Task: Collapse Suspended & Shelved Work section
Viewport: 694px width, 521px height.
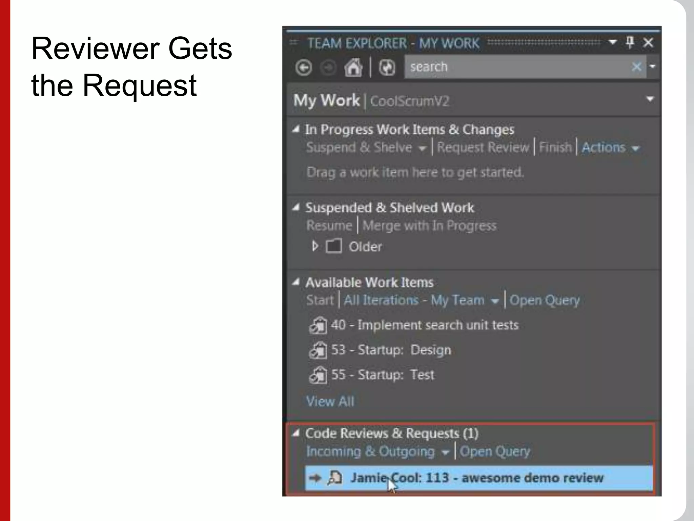Action: [296, 207]
